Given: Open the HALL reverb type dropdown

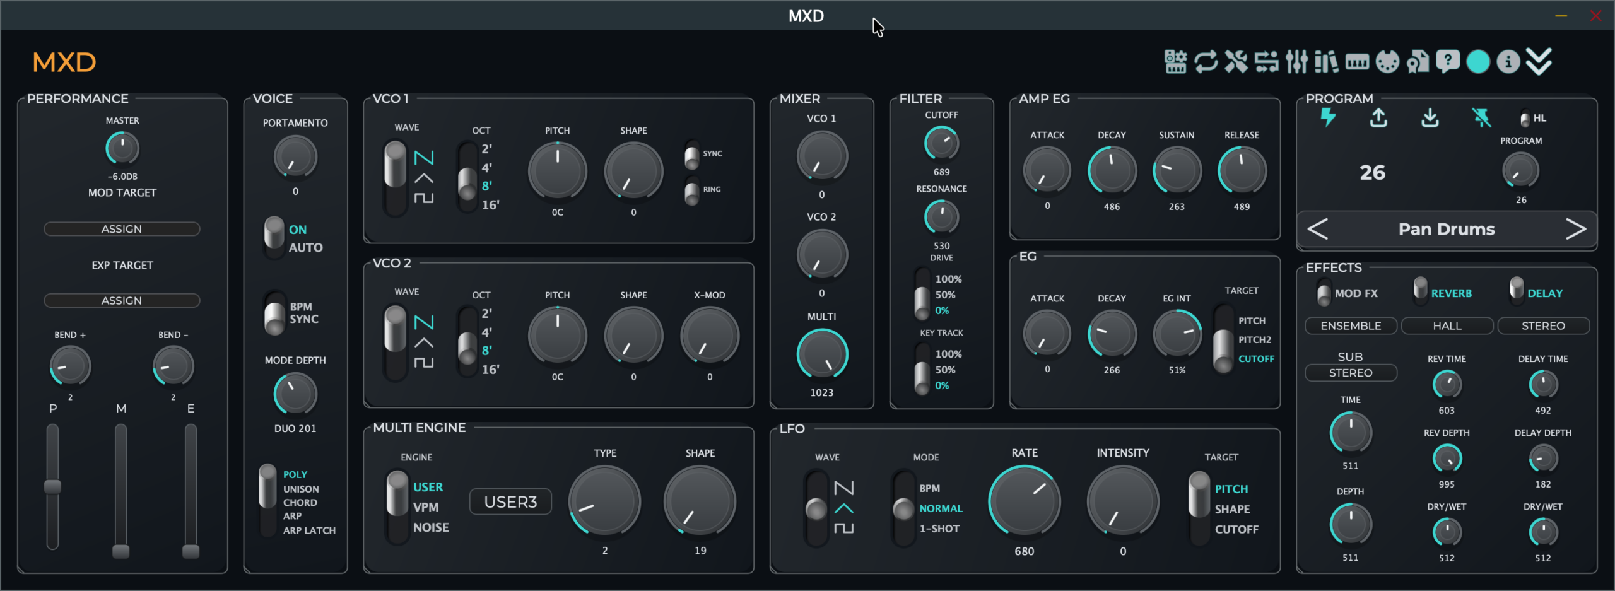Looking at the screenshot, I should click(x=1447, y=325).
